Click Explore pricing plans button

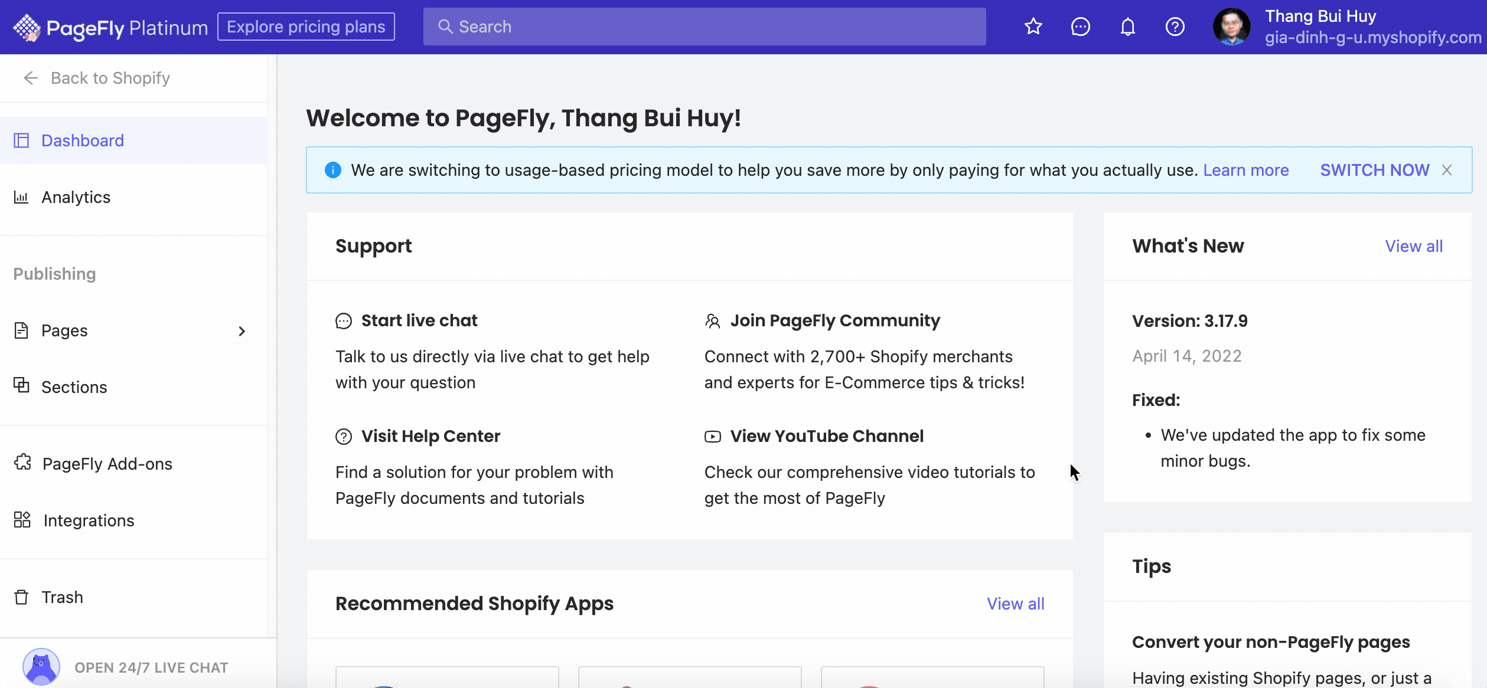click(x=306, y=27)
